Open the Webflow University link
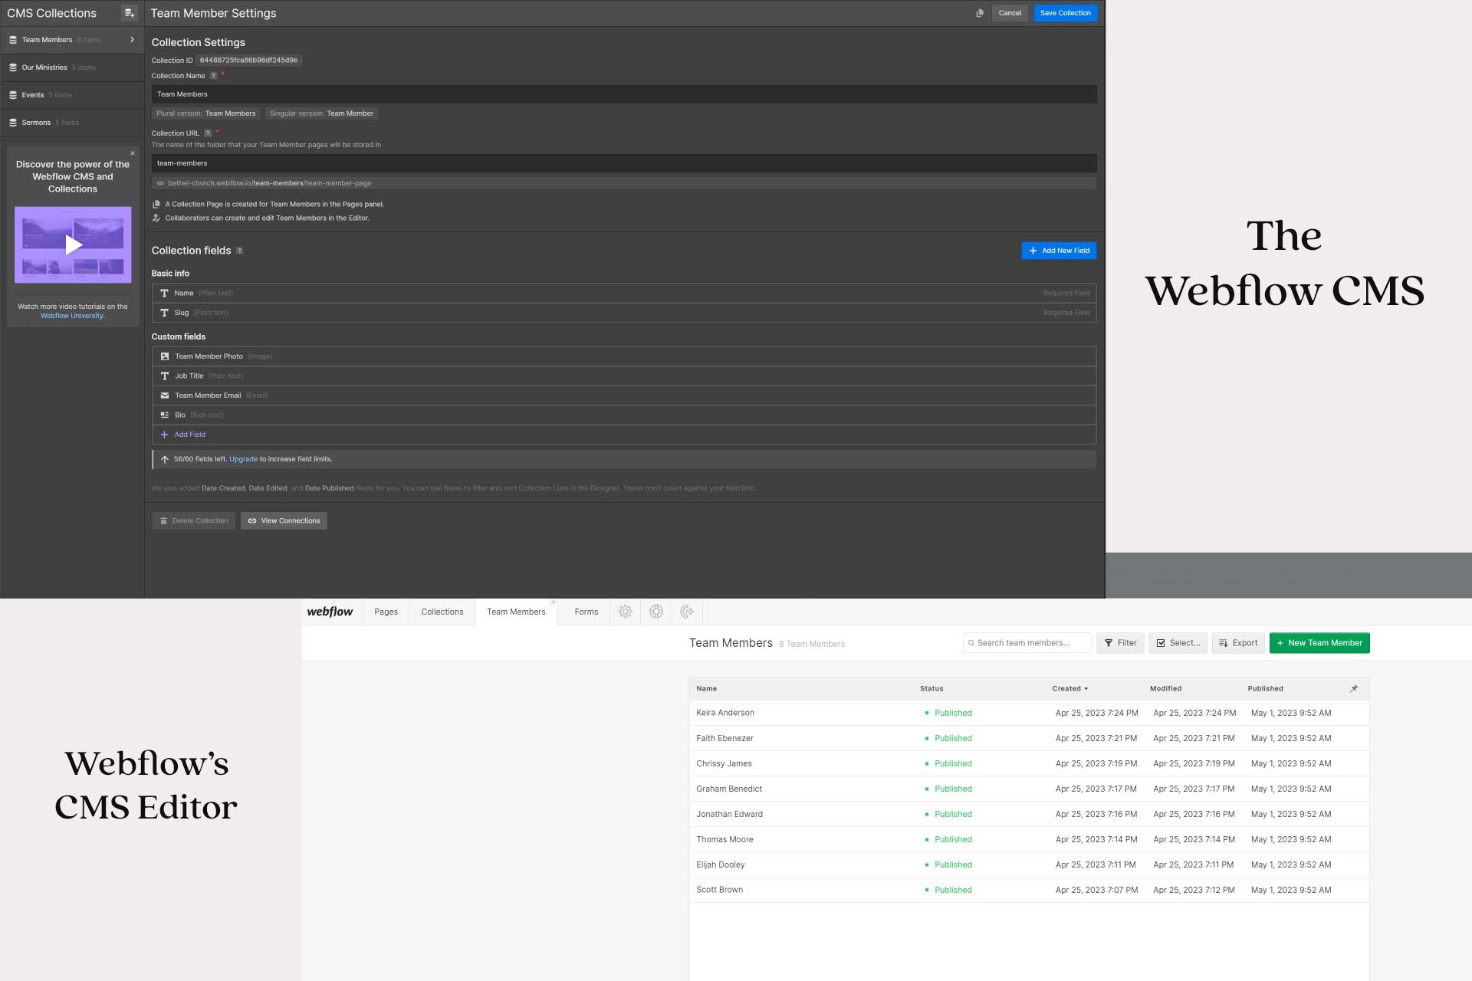 [x=73, y=315]
